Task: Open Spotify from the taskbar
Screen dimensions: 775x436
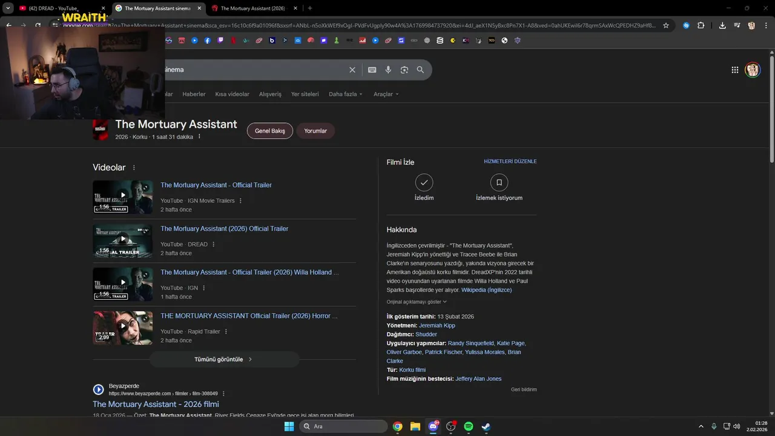Action: point(468,426)
